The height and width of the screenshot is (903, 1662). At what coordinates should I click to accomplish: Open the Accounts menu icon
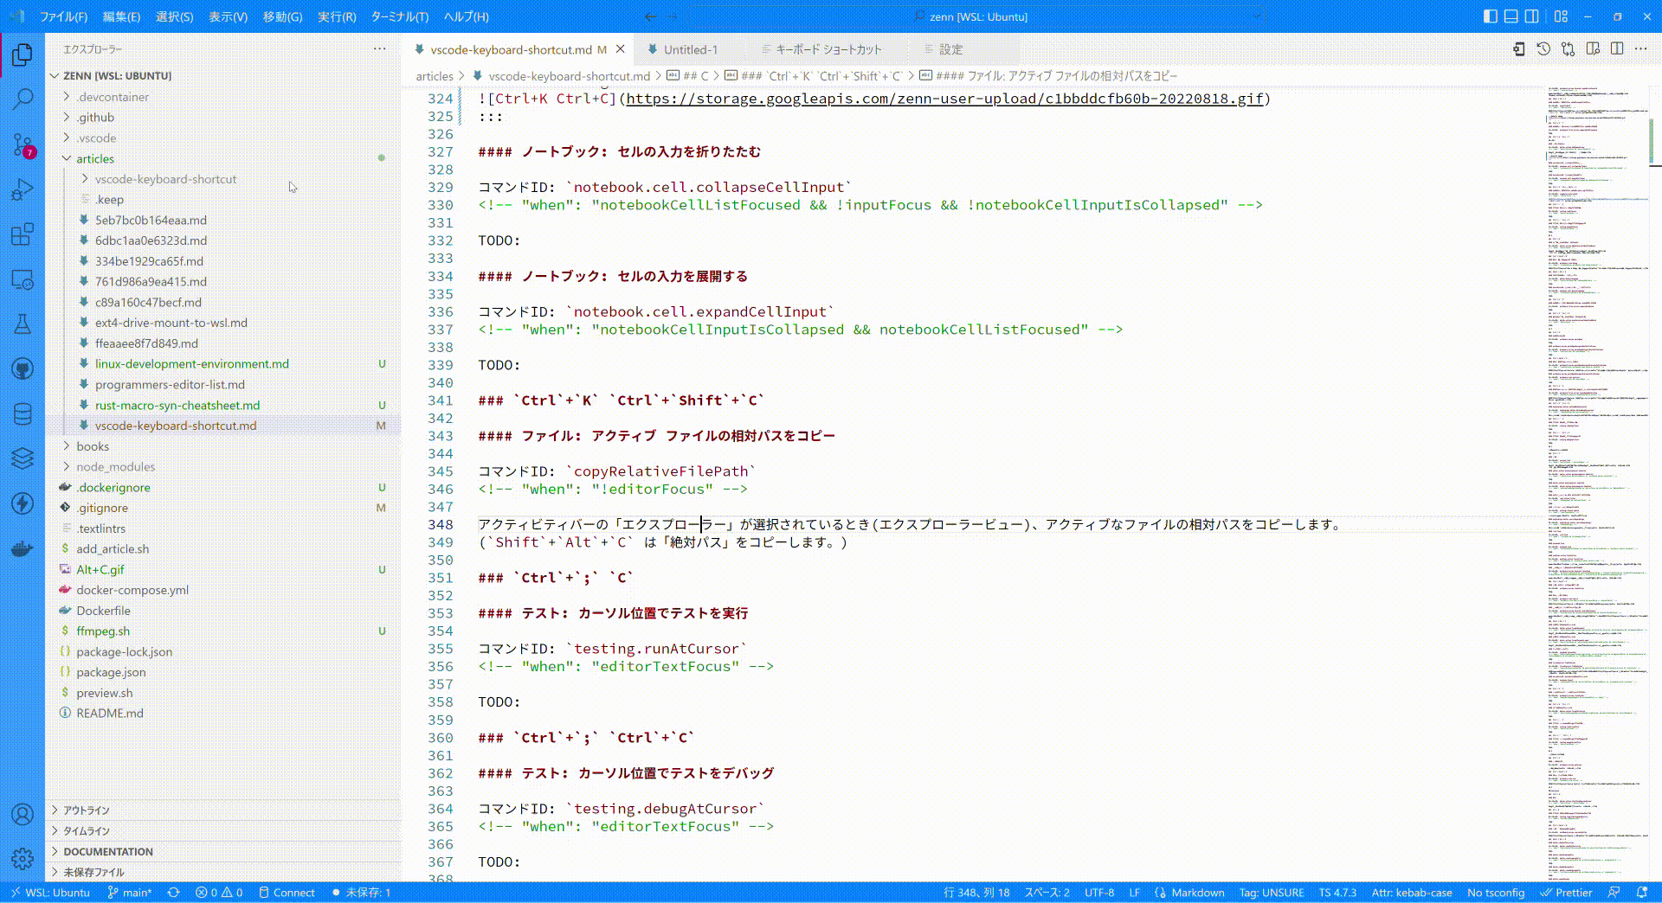[x=23, y=814]
